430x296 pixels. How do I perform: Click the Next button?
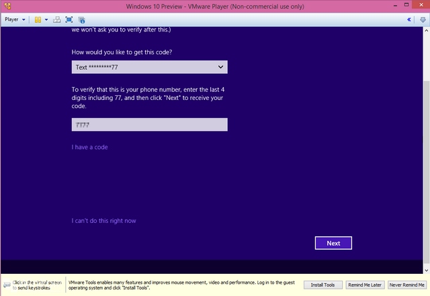[x=333, y=243]
